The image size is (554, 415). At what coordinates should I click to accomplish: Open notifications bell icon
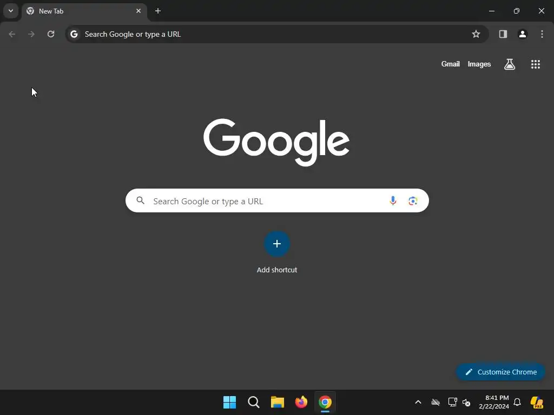point(517,402)
